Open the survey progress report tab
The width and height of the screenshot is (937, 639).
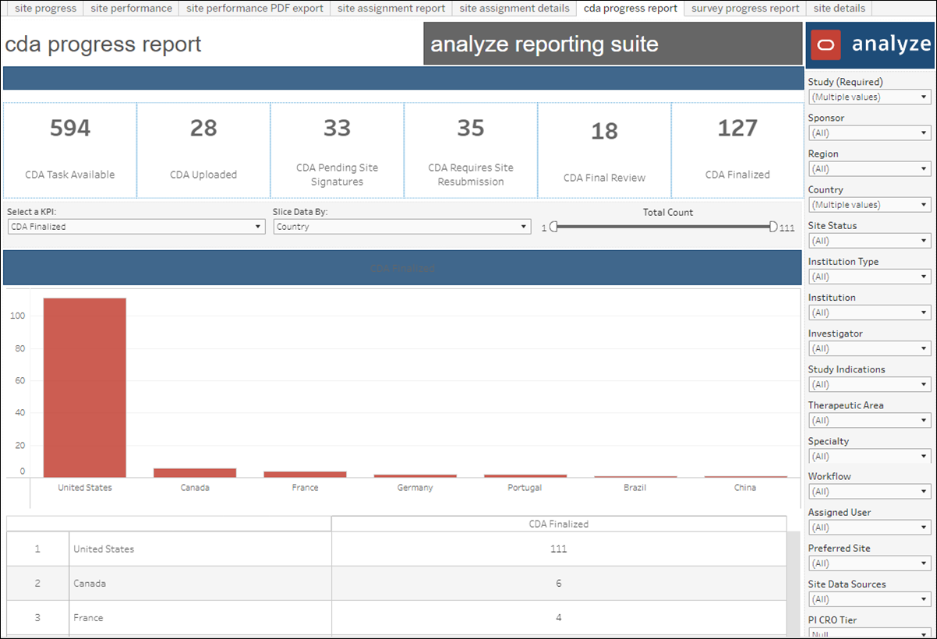(x=744, y=9)
